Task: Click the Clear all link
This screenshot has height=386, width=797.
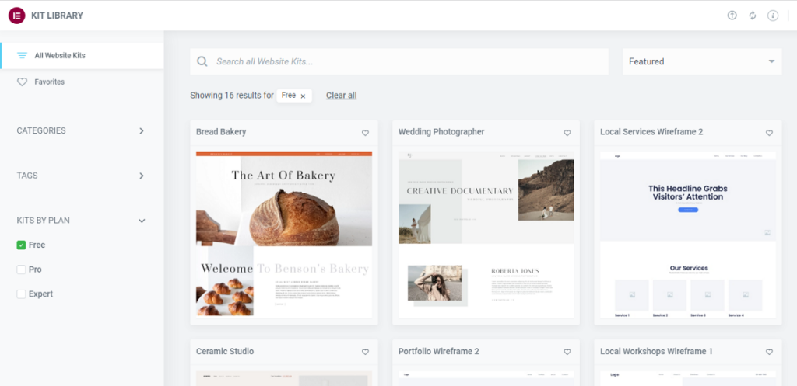Action: pos(341,96)
